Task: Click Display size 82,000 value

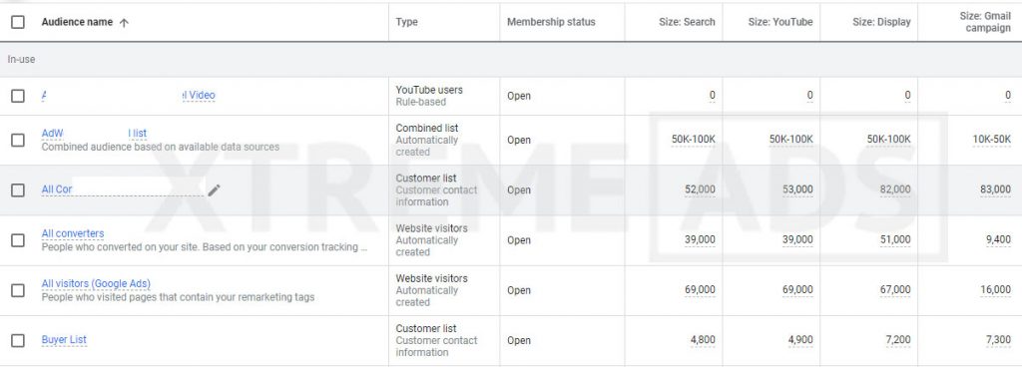Action: 895,190
